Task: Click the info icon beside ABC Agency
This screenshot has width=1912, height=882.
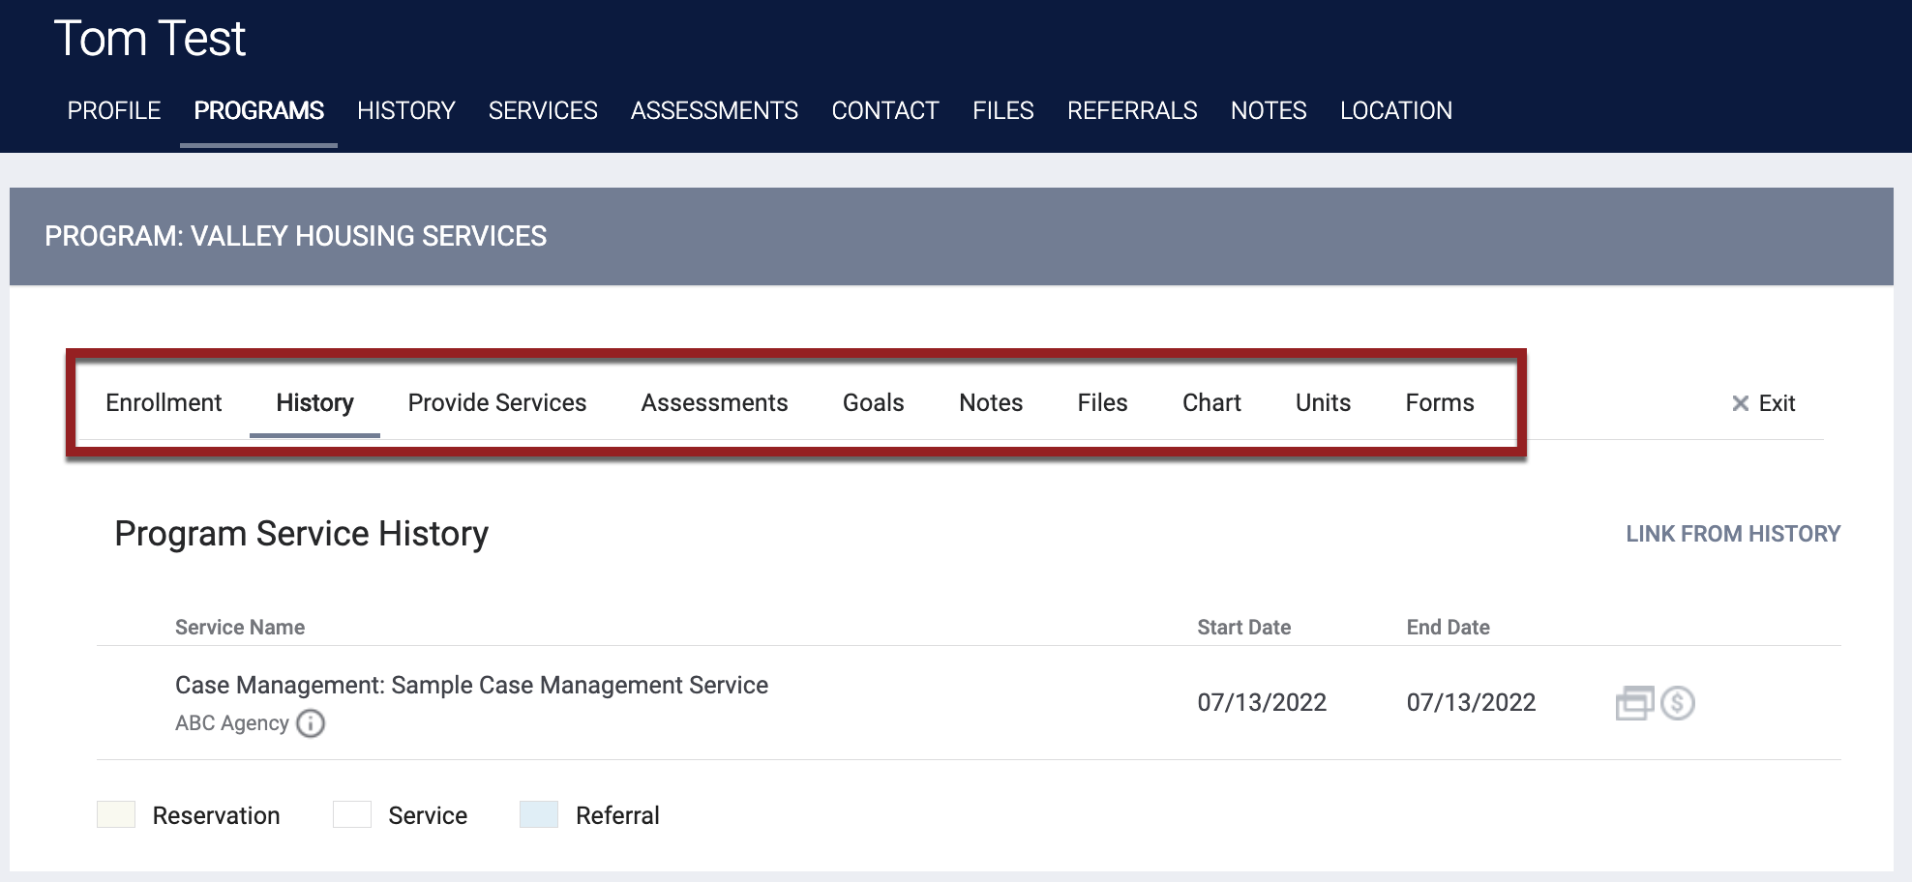Action: tap(310, 723)
